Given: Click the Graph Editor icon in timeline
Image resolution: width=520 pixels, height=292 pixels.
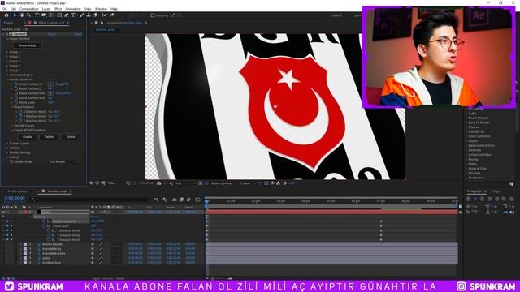Looking at the screenshot, I should click(x=198, y=200).
